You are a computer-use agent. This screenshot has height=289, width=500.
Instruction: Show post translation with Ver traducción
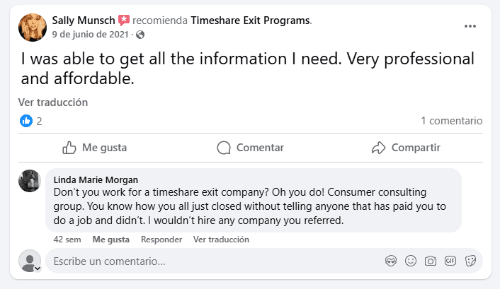(x=53, y=102)
